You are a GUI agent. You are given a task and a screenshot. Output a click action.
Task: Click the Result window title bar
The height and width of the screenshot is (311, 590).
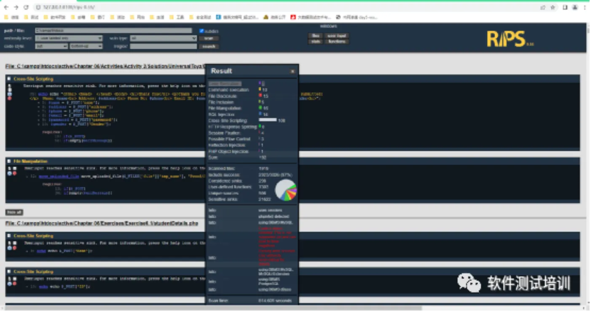tap(252, 71)
